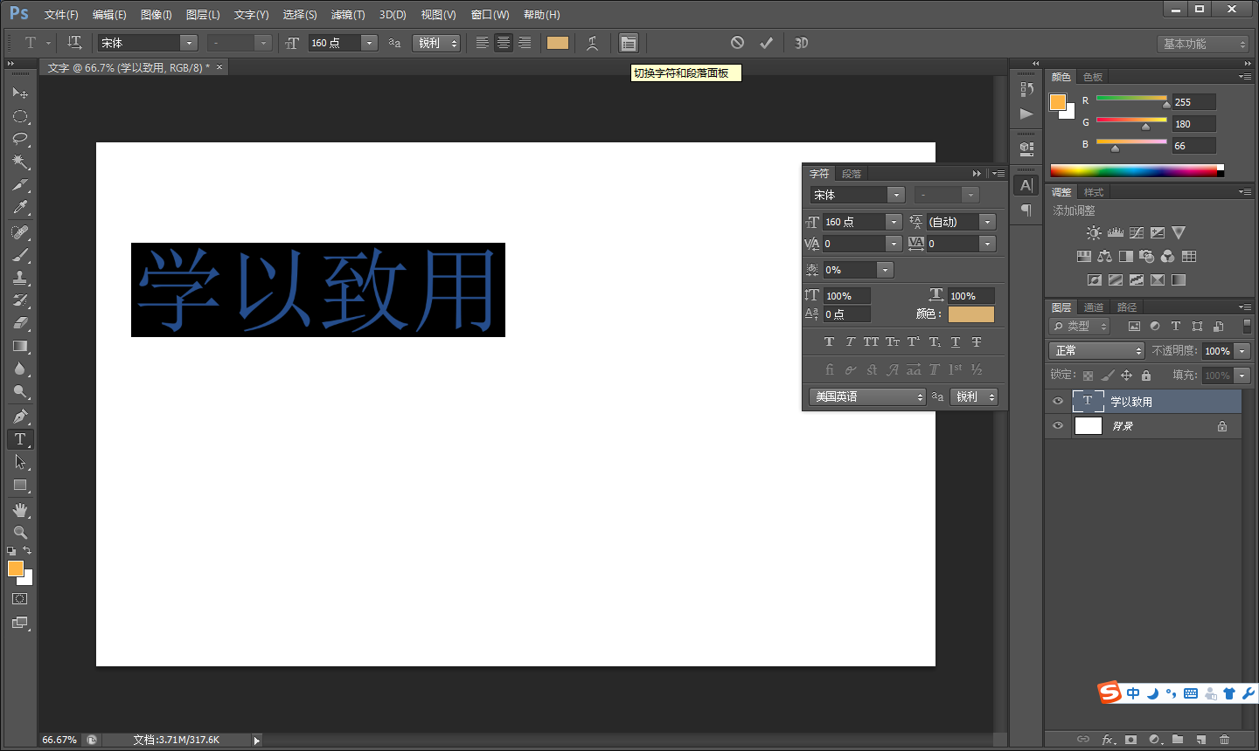Open the 滤镜 menu
1259x751 pixels.
coord(347,14)
